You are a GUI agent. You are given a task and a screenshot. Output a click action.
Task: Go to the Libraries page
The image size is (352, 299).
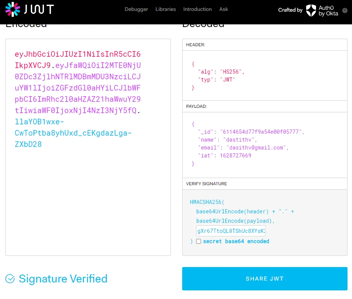166,9
